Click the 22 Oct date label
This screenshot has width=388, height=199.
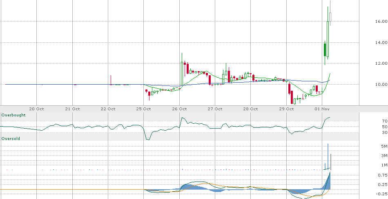pyautogui.click(x=108, y=109)
